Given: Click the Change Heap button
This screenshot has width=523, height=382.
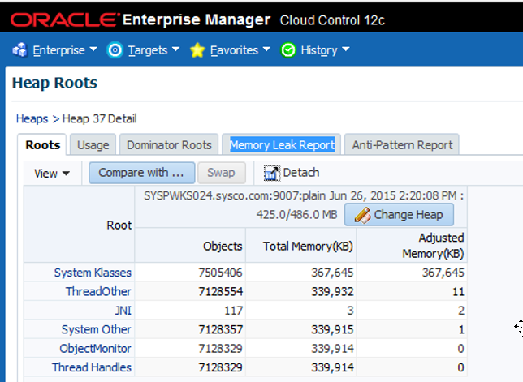Looking at the screenshot, I should 400,215.
